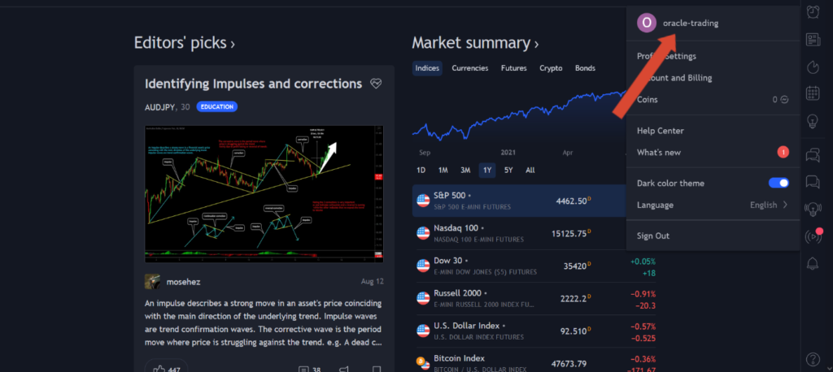Select the Nasdaq 100 index row
The height and width of the screenshot is (372, 833).
click(x=521, y=233)
